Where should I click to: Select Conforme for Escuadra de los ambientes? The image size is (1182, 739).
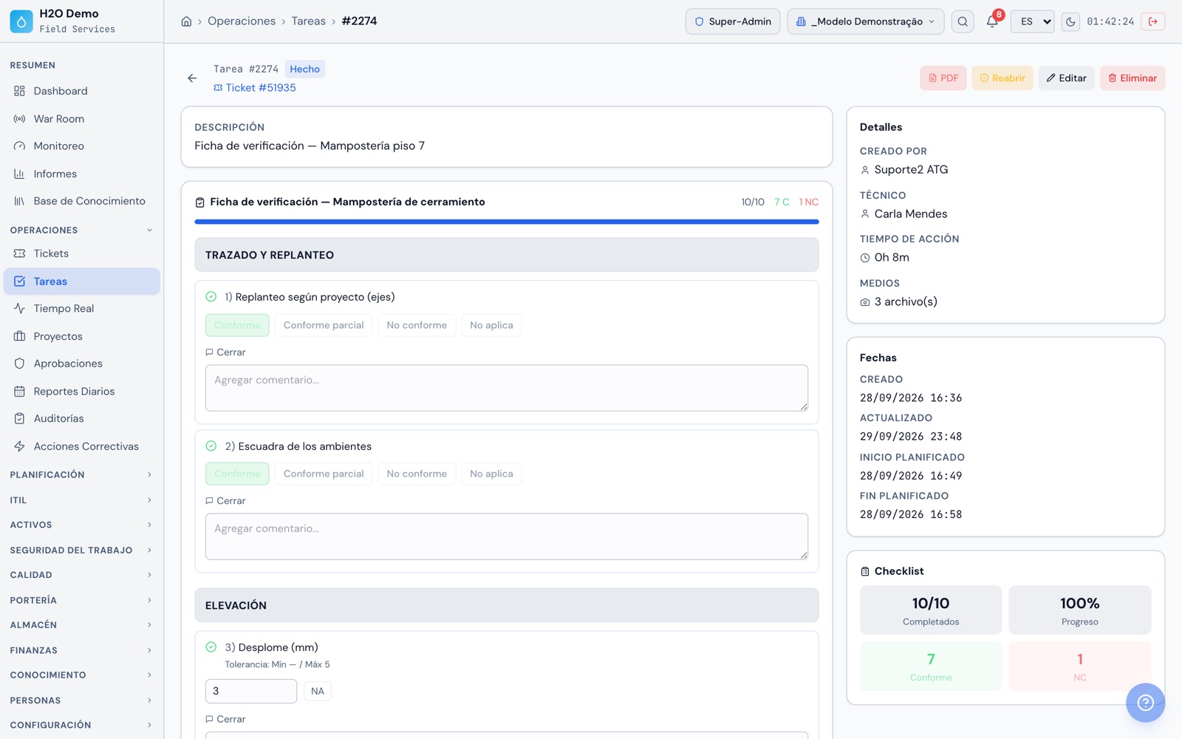click(237, 474)
